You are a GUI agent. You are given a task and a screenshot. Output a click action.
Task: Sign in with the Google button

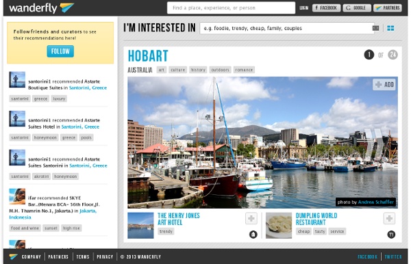[357, 8]
